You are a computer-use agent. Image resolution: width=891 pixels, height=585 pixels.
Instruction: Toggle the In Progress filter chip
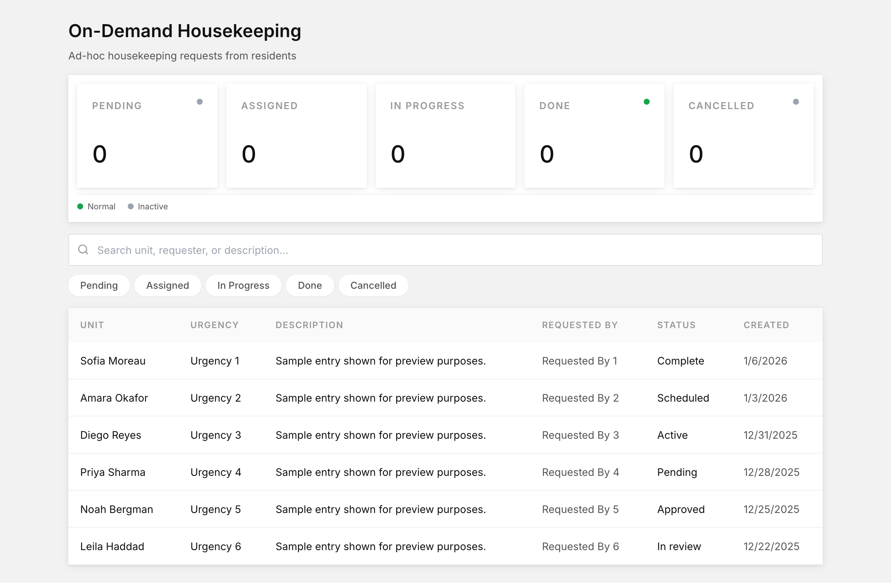click(x=244, y=286)
